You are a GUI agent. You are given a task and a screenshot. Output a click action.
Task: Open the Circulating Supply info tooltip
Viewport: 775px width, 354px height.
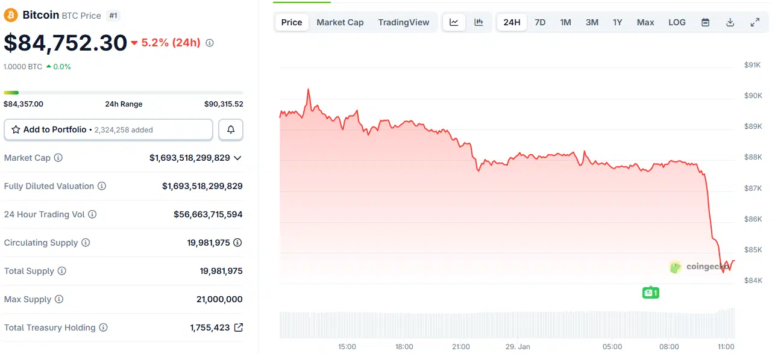coord(86,243)
